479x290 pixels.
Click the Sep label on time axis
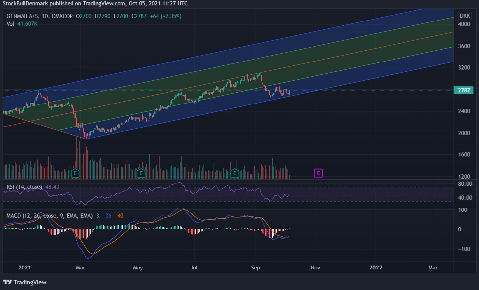(255, 268)
